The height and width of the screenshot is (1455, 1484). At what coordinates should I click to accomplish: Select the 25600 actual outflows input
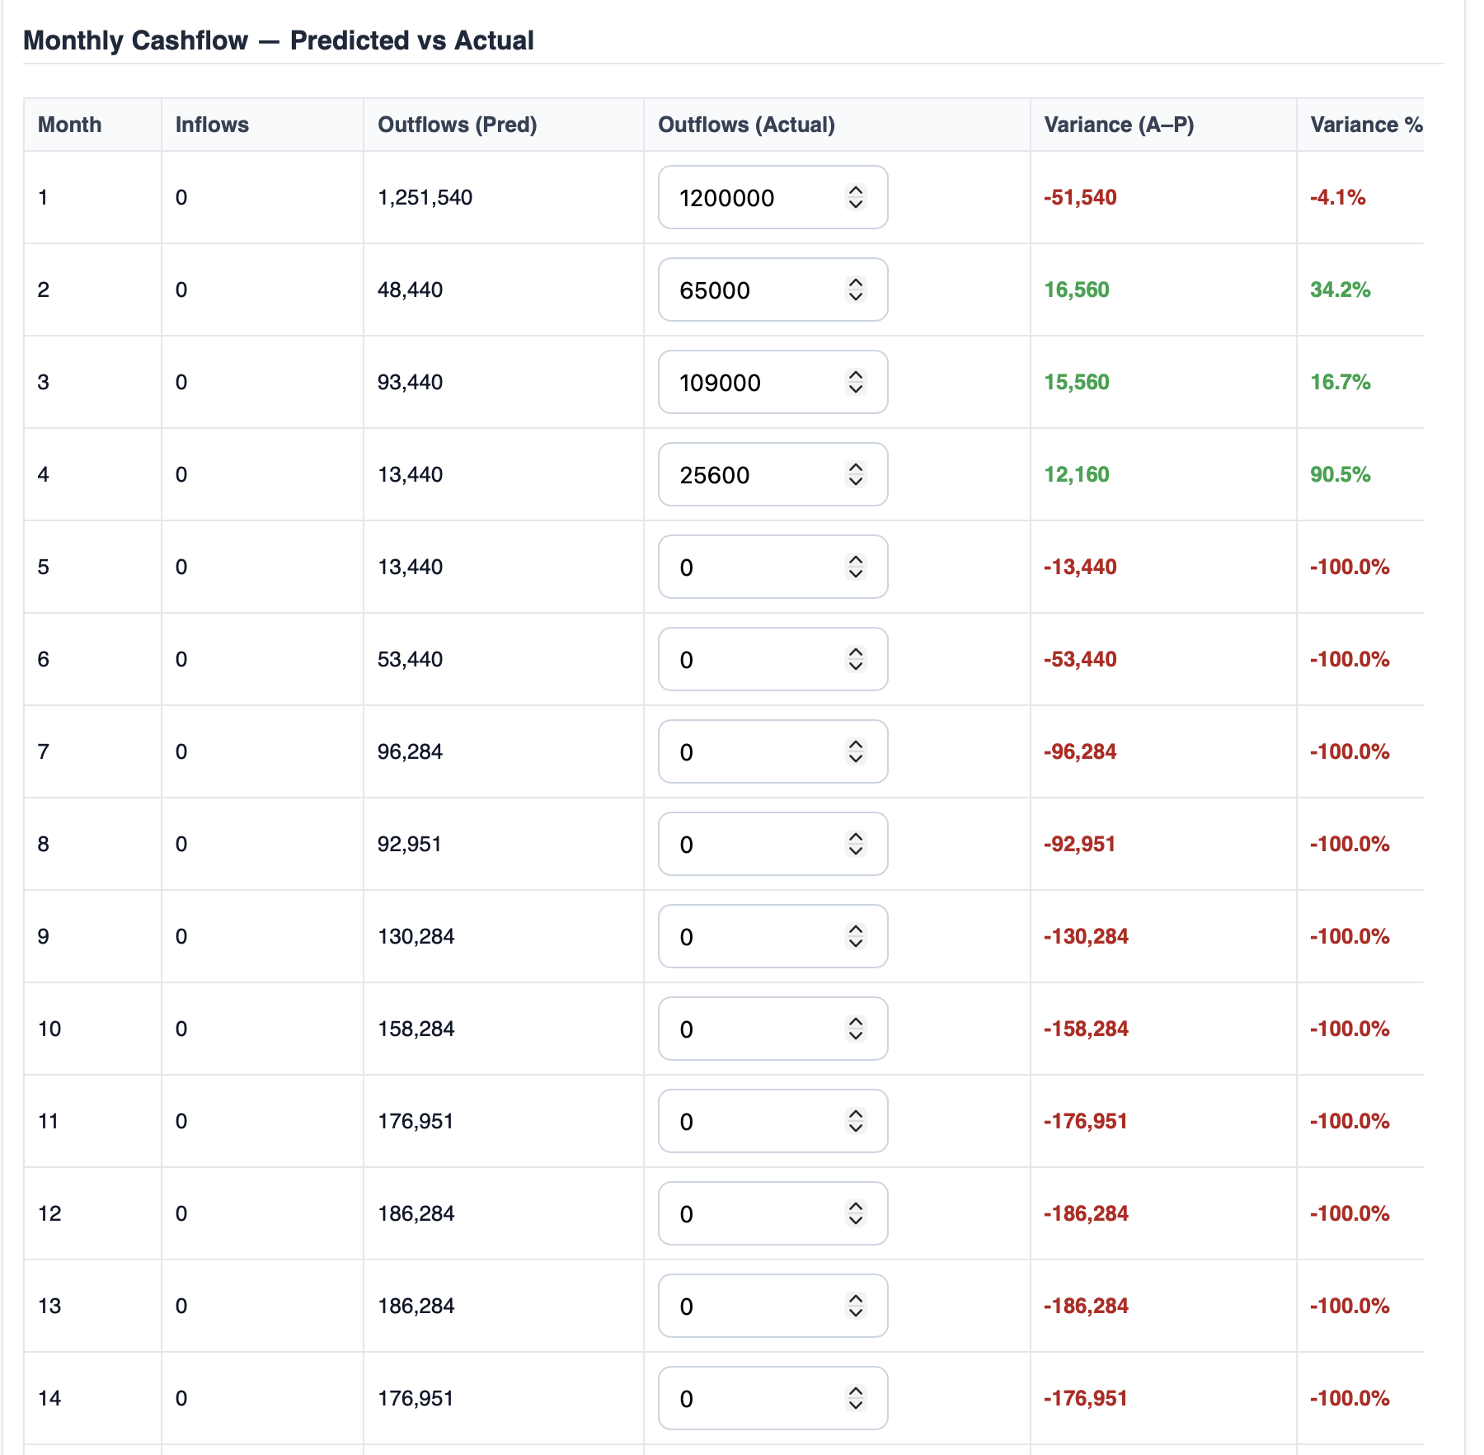point(773,474)
